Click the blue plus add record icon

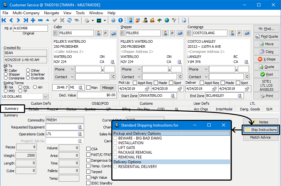point(33,21)
